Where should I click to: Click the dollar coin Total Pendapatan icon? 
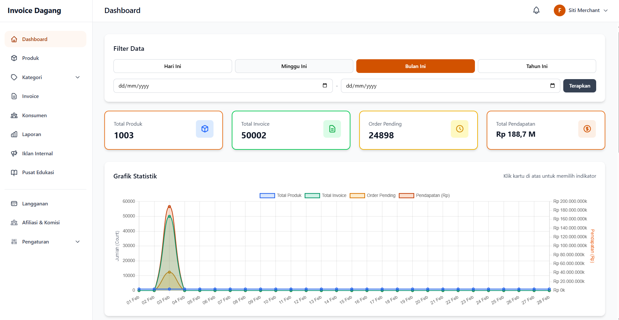coord(587,129)
